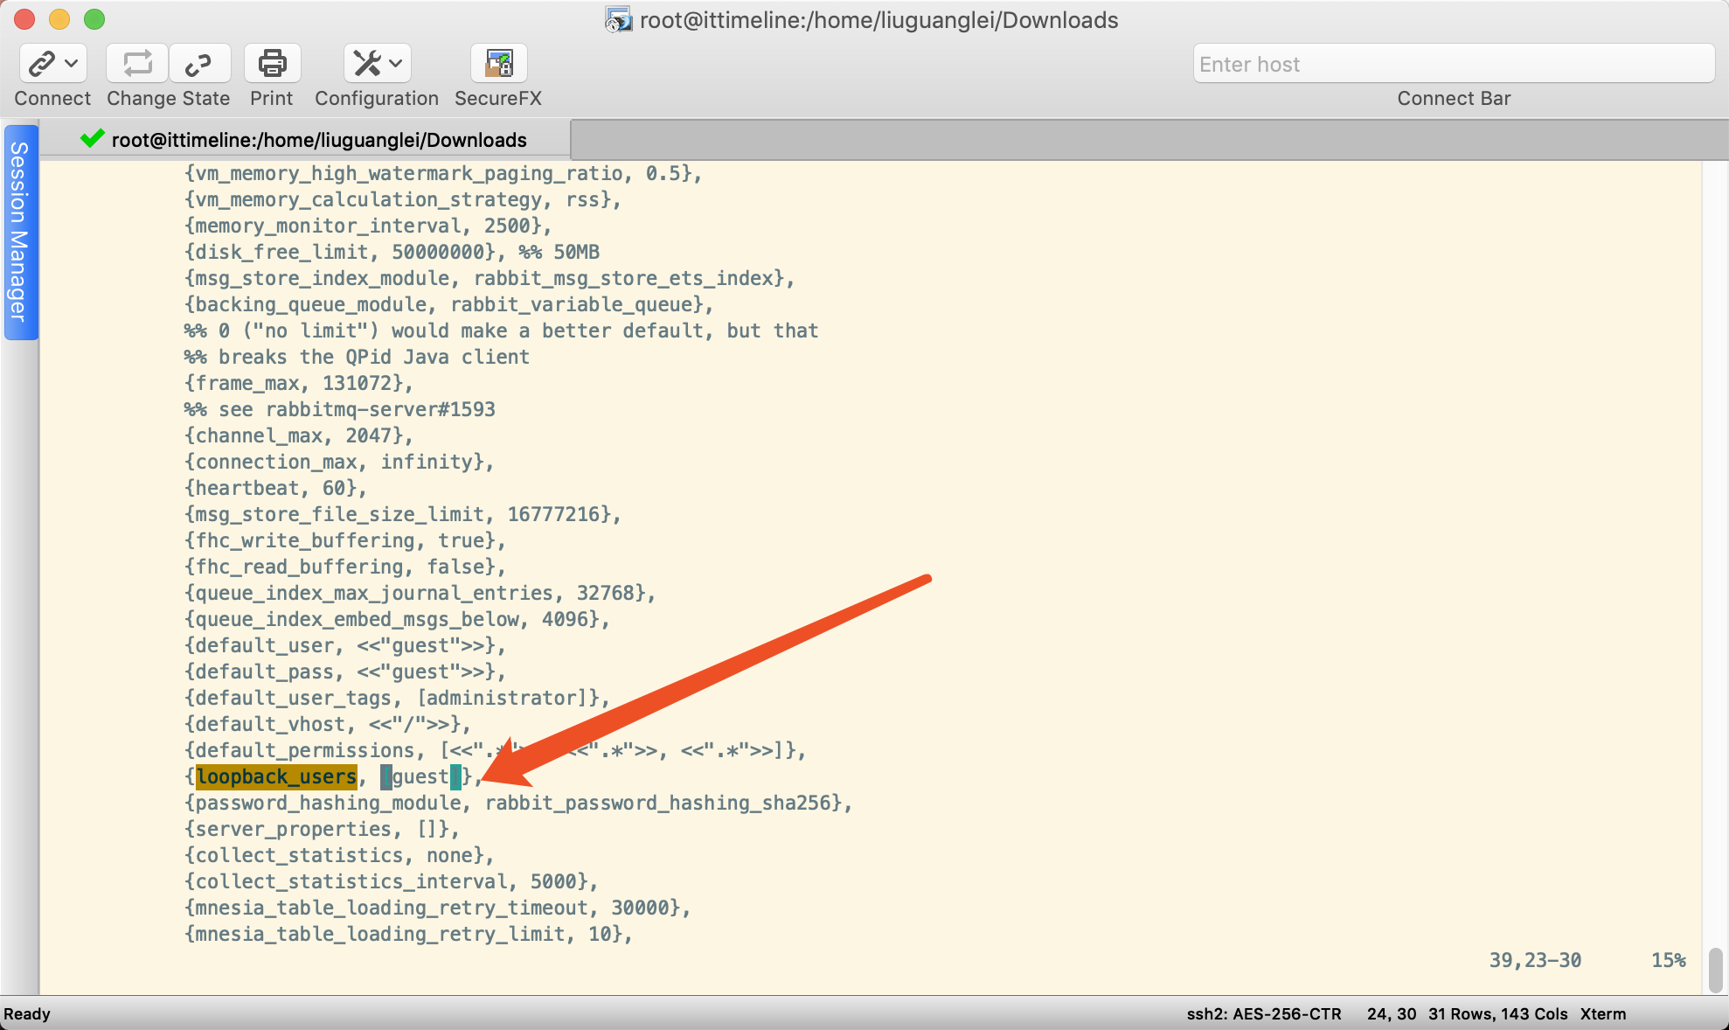Viewport: 1729px width, 1030px height.
Task: Click the Xterm emulation indicator
Action: (x=1603, y=1014)
